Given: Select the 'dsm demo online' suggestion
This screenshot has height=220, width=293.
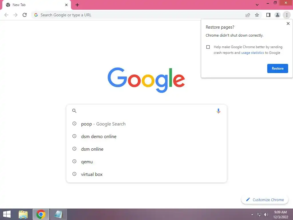Looking at the screenshot, I should pos(146,136).
